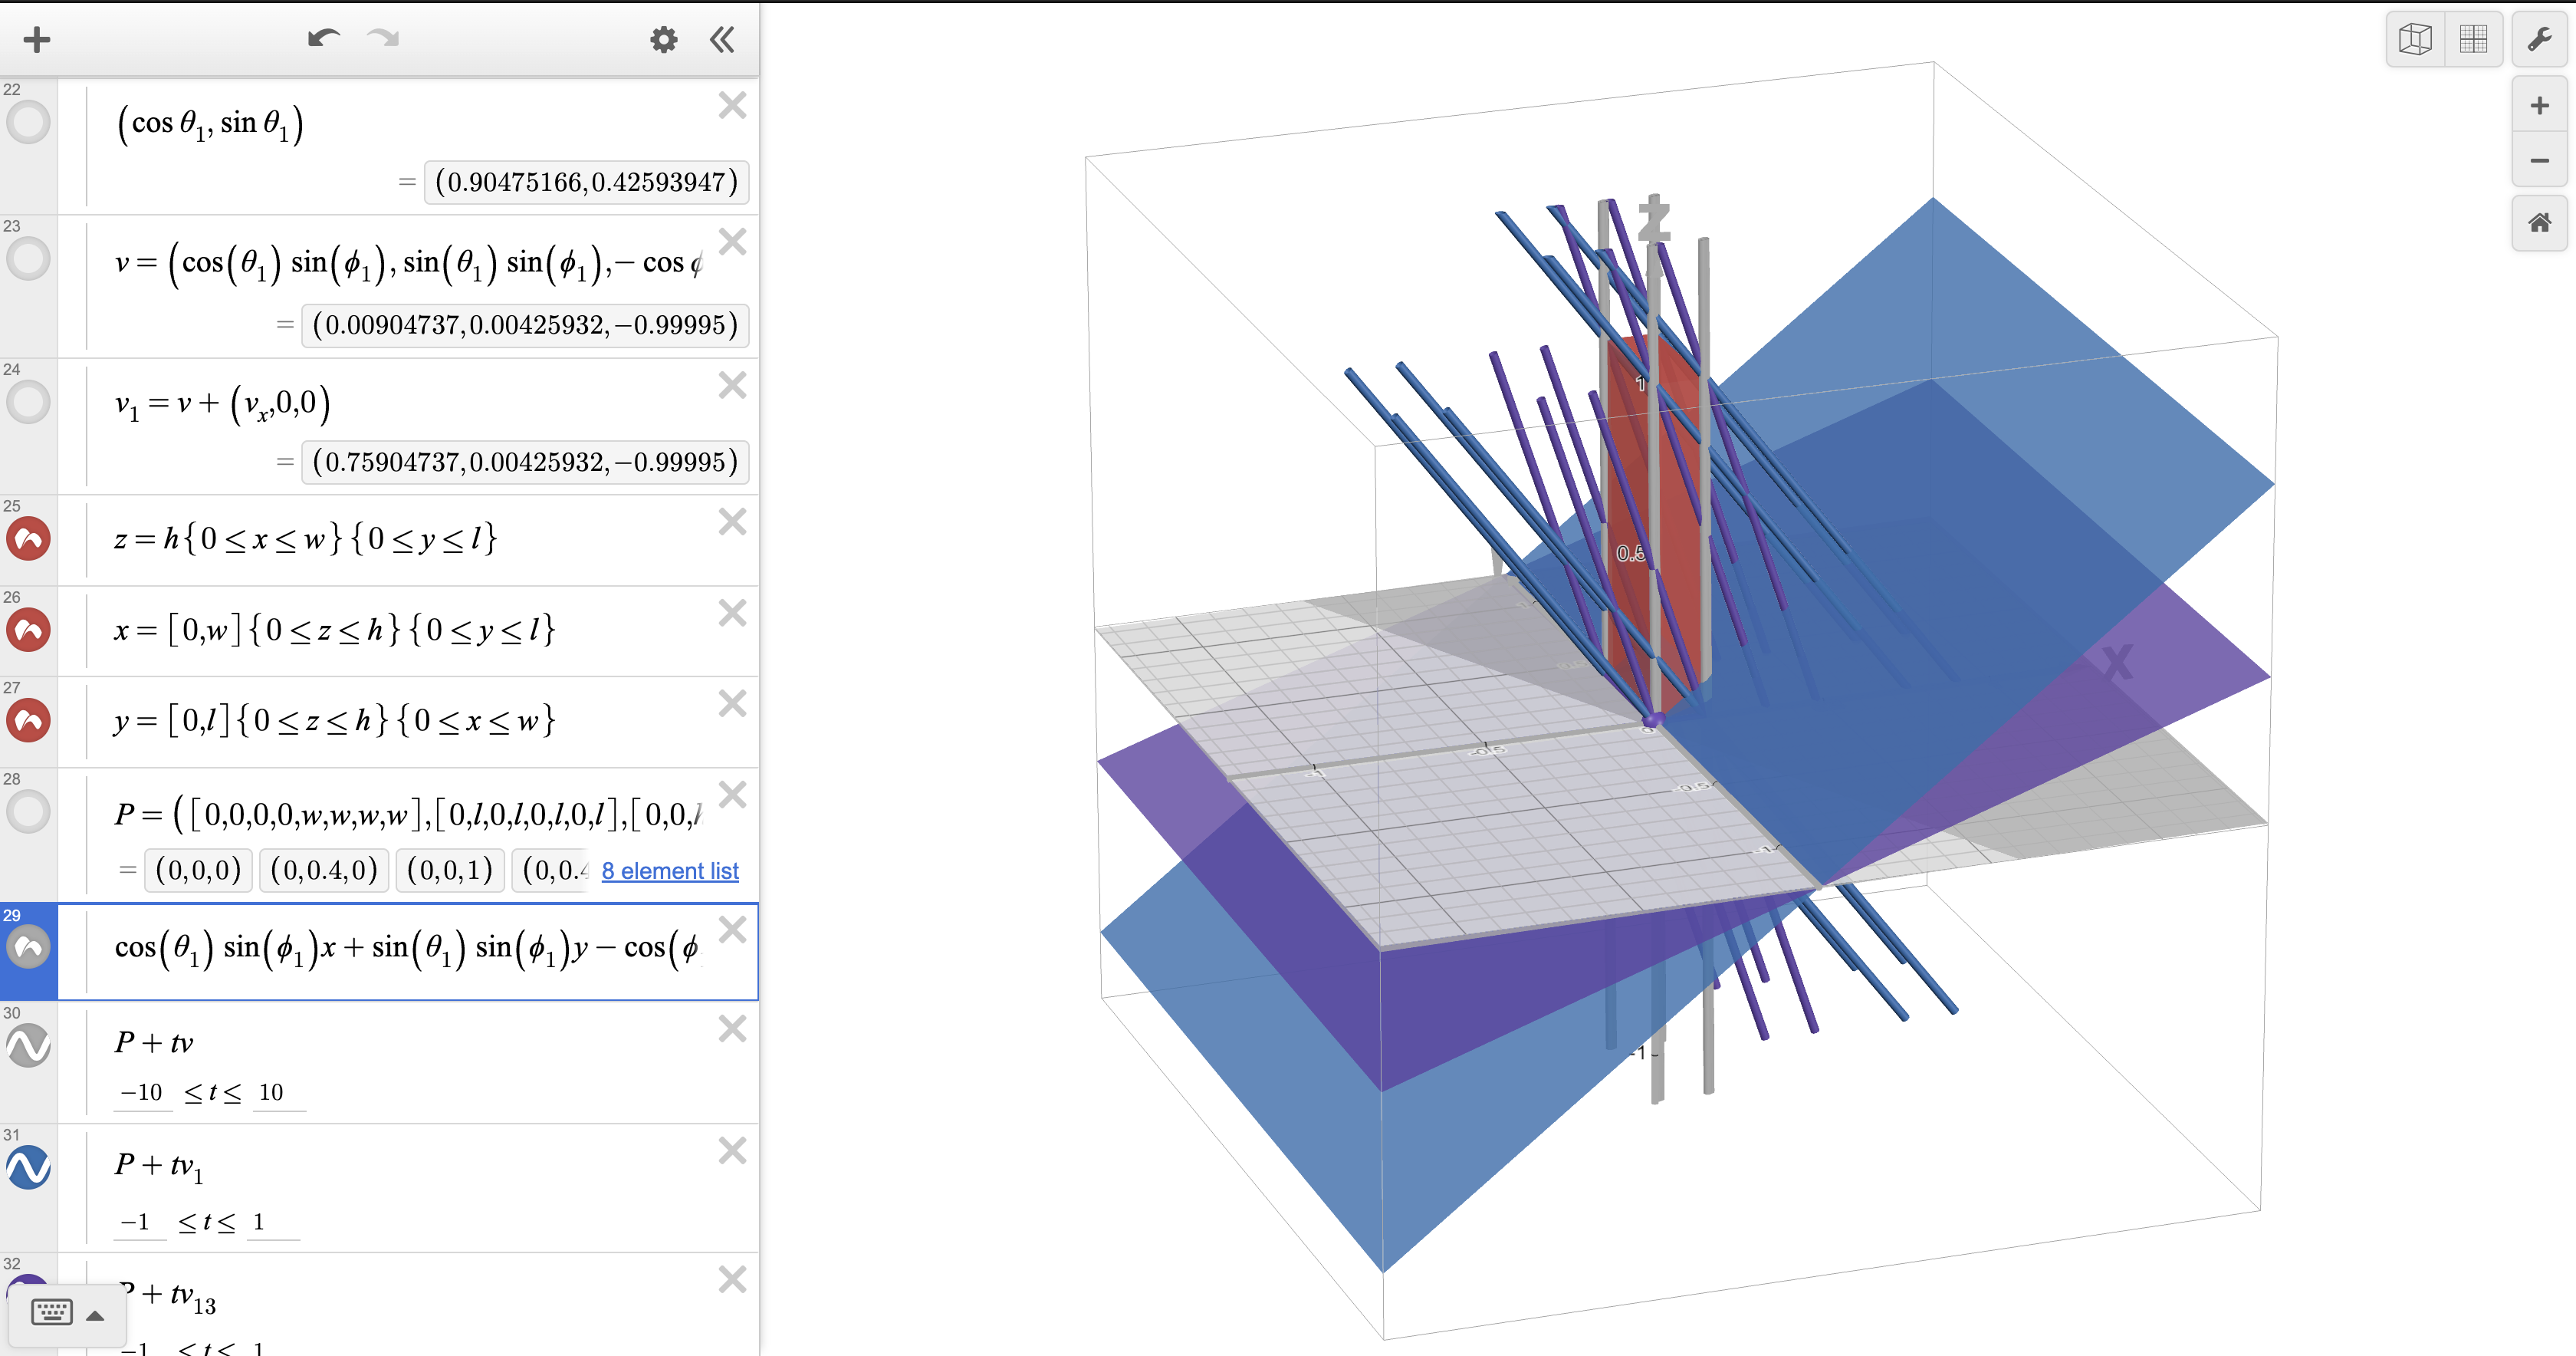This screenshot has height=1356, width=2576.
Task: Delete the plane equation in row 29
Action: coord(732,930)
